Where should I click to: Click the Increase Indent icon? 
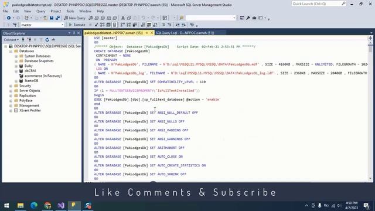pyautogui.click(x=183, y=25)
